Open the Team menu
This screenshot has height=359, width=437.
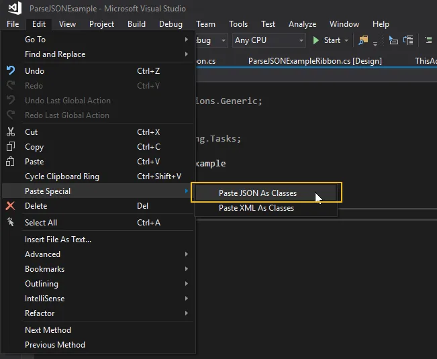click(205, 24)
